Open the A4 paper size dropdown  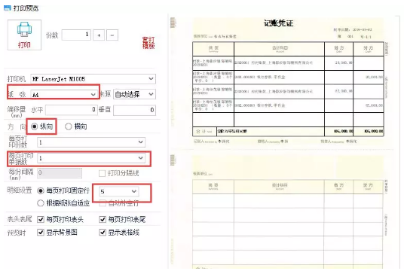(64, 94)
